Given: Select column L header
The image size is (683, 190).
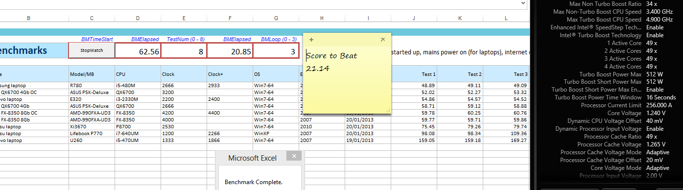Looking at the screenshot, I should (x=506, y=18).
